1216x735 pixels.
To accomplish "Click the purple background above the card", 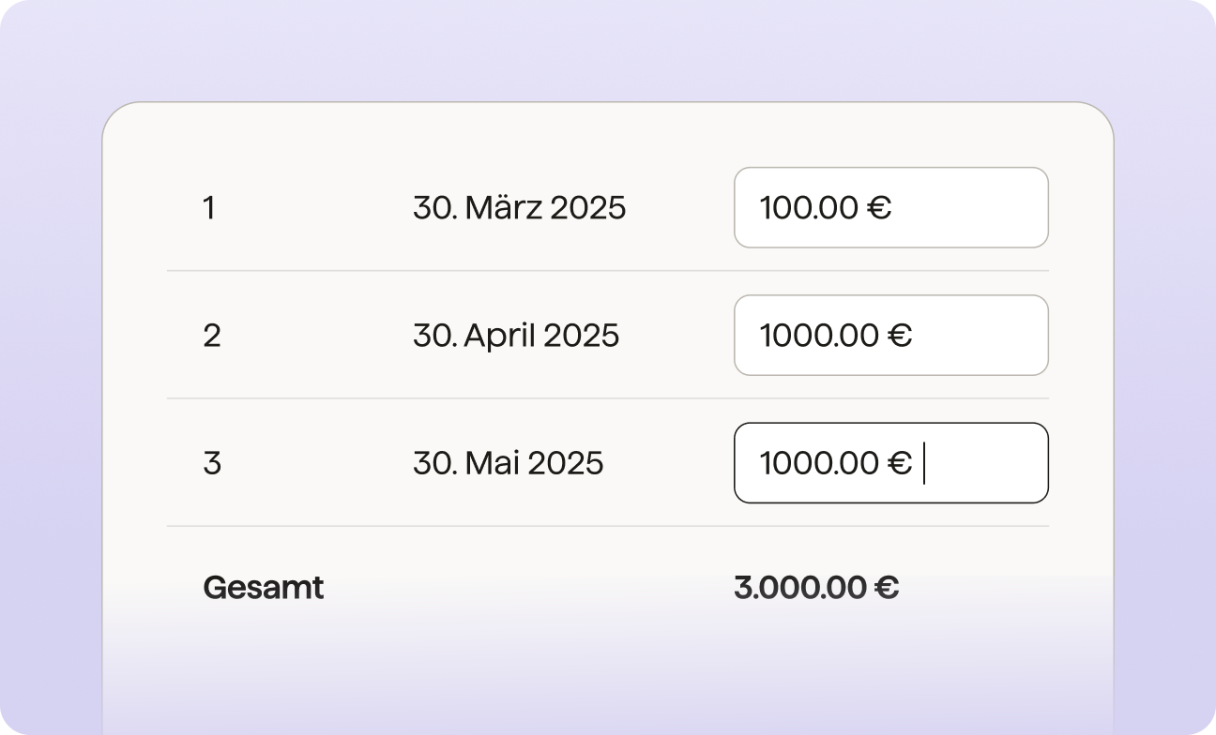I will 608,49.
